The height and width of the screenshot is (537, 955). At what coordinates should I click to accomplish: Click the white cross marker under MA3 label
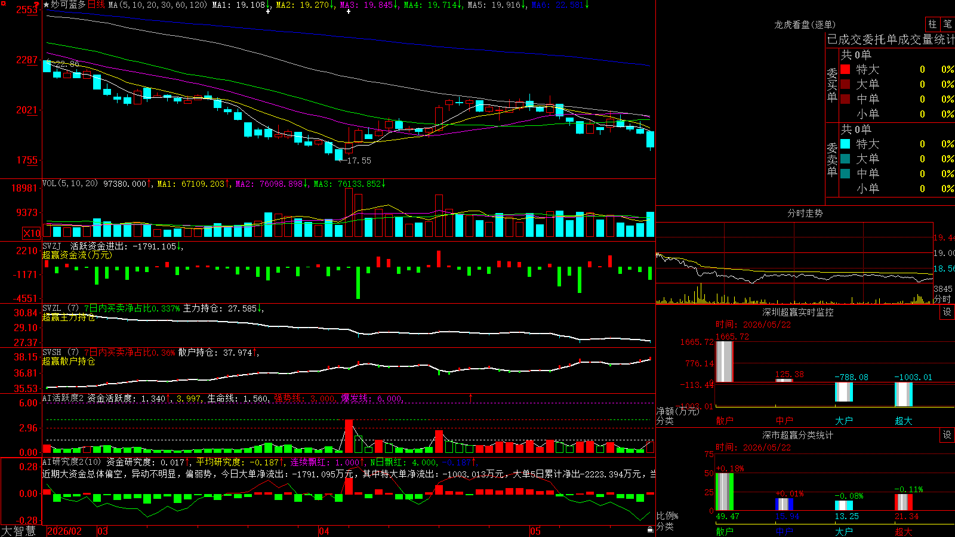[x=349, y=11]
